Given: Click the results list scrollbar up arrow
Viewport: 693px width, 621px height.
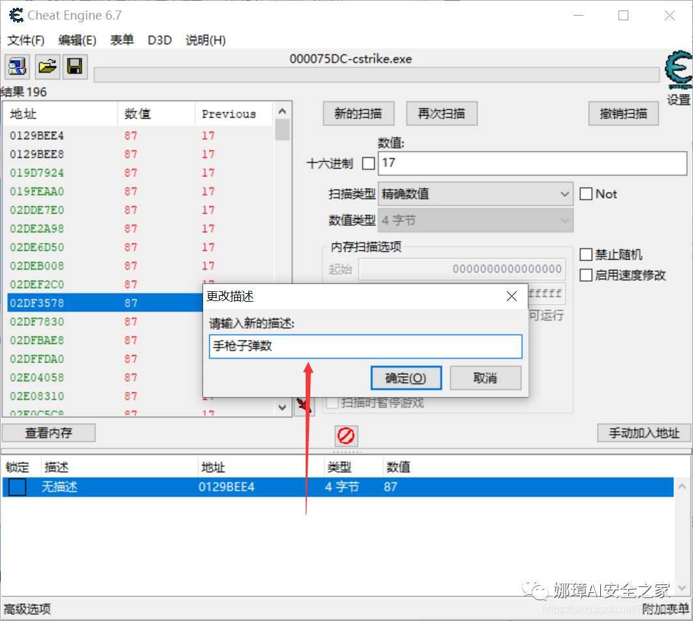Looking at the screenshot, I should point(282,111).
